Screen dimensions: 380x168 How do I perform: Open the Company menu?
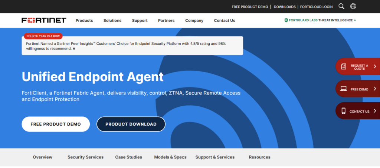[194, 20]
